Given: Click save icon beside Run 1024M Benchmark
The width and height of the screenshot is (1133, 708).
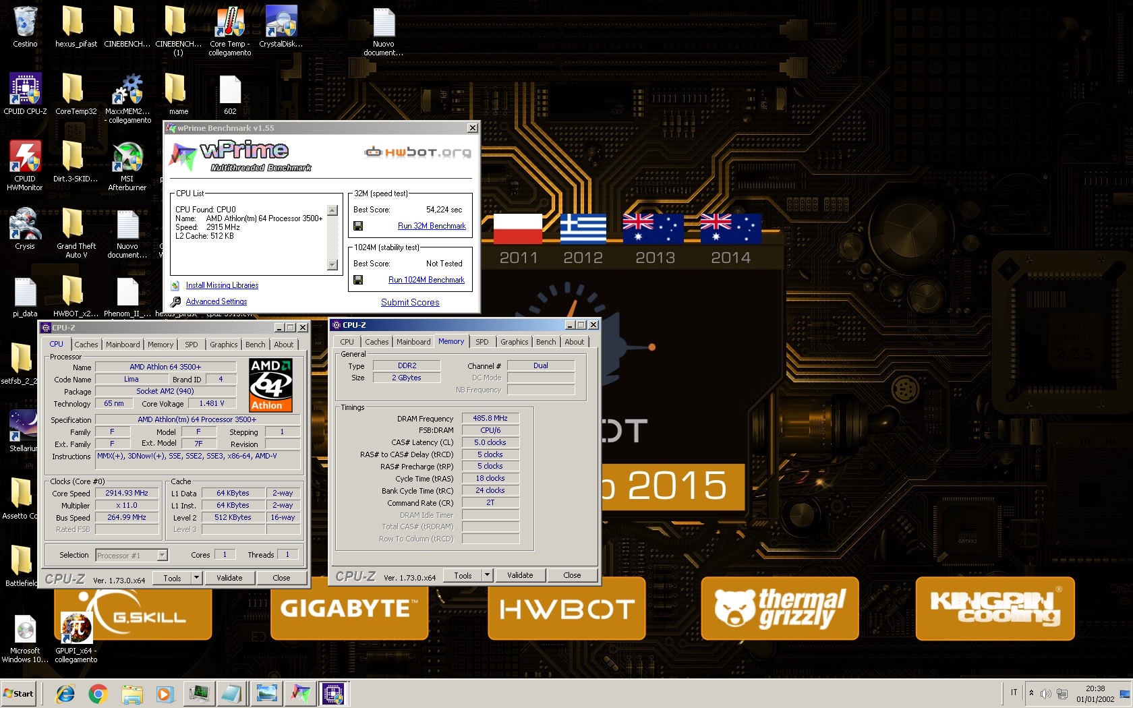Looking at the screenshot, I should click(x=358, y=280).
